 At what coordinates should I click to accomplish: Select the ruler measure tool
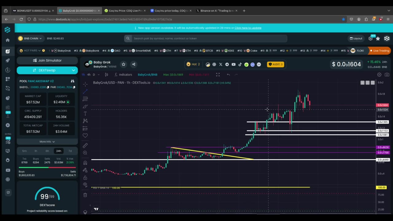[x=85, y=145]
